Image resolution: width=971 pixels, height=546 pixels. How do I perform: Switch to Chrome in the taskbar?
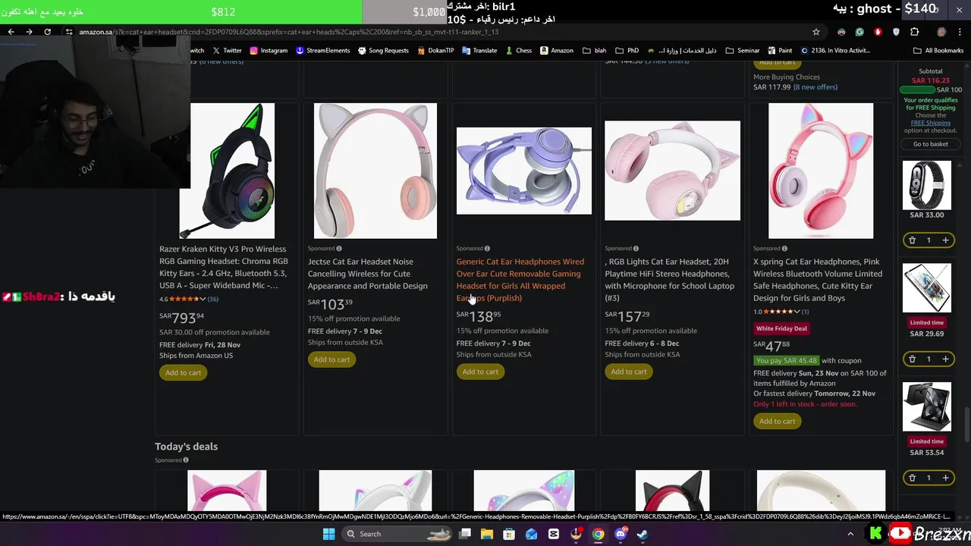pyautogui.click(x=599, y=534)
